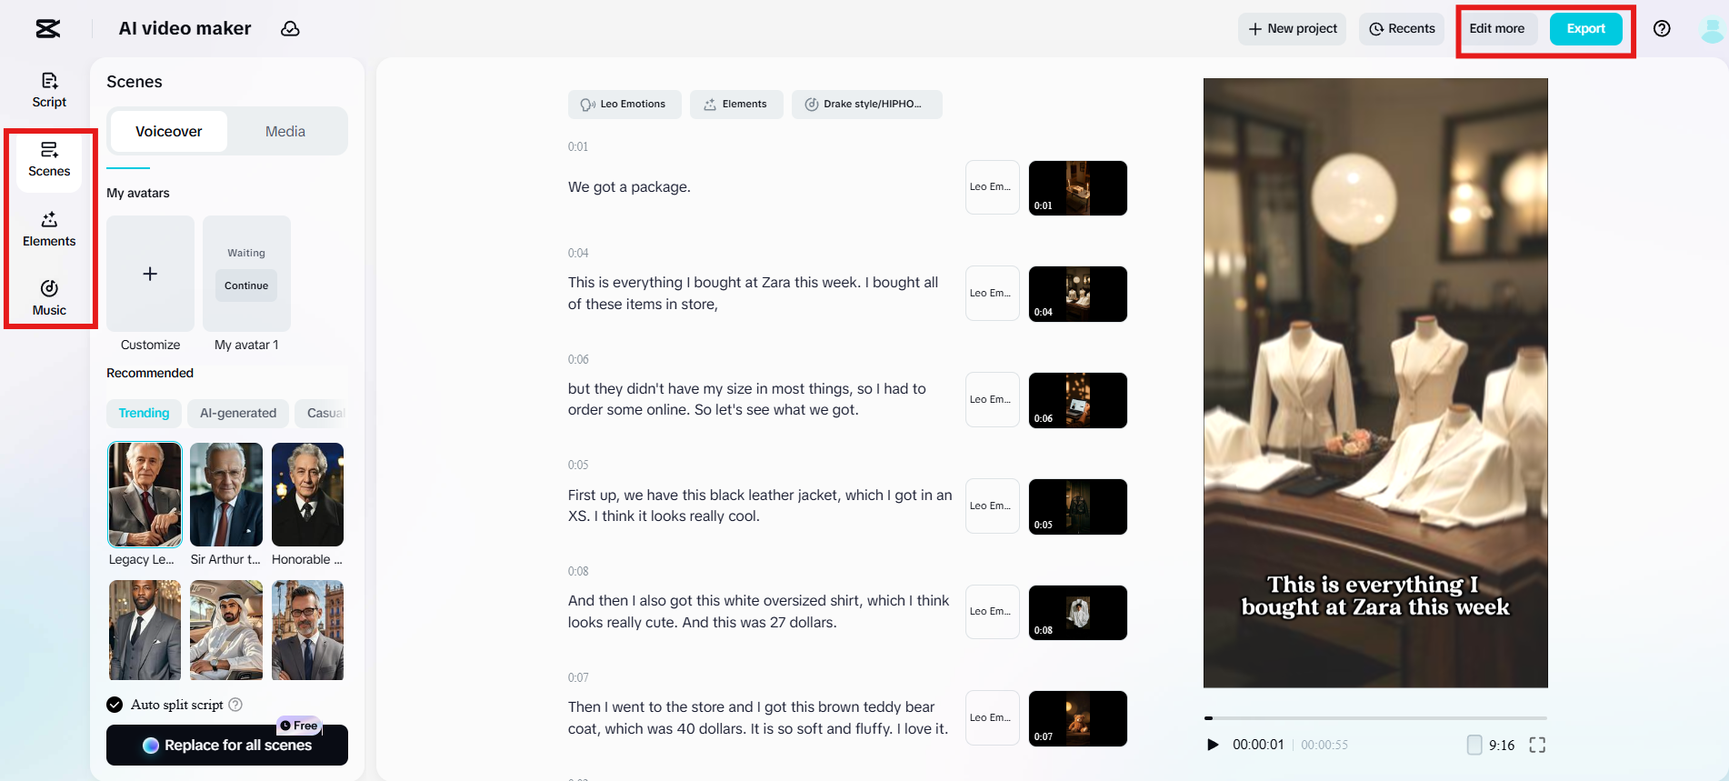Choose the glasses-wearing avatar by cathedral
Screen dimensions: 1729x781
click(x=307, y=630)
